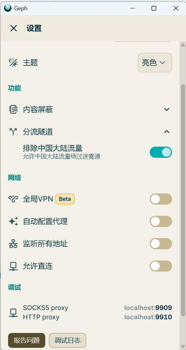Disable the 排除中国大陆流量 toggle
Image resolution: width=186 pixels, height=350 pixels.
click(x=161, y=152)
